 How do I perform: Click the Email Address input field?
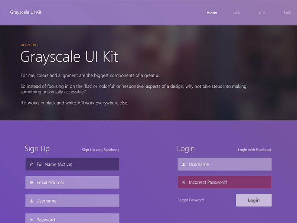[x=72, y=182]
